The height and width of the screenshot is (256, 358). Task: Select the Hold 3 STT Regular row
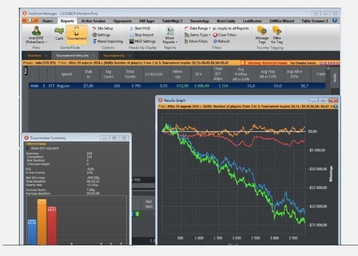pyautogui.click(x=177, y=86)
